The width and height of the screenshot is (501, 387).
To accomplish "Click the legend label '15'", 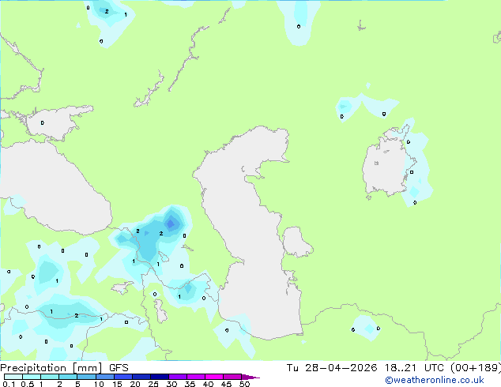I will [117, 384].
